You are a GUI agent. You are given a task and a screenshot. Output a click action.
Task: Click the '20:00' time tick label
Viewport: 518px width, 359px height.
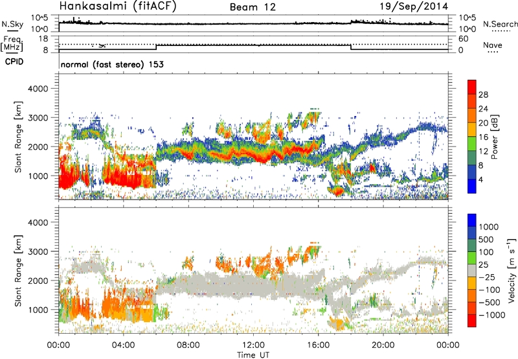pos(383,345)
